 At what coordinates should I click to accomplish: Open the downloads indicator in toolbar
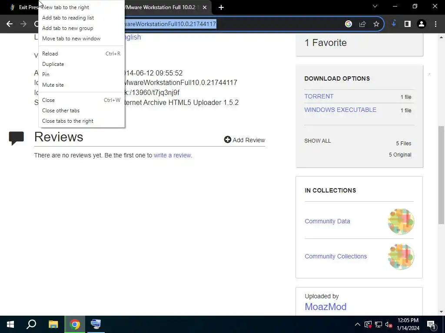[394, 24]
